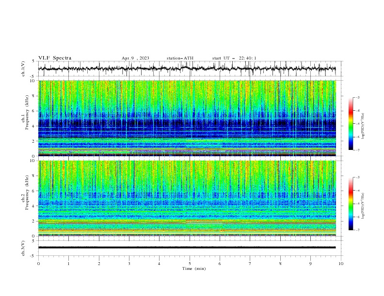
Task: Click the "-5" volt tick on ch.3(V) axis
Action: [32, 256]
